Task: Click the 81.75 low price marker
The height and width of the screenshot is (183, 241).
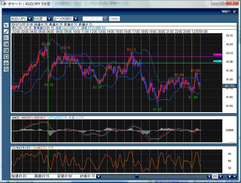Action: click(x=97, y=87)
